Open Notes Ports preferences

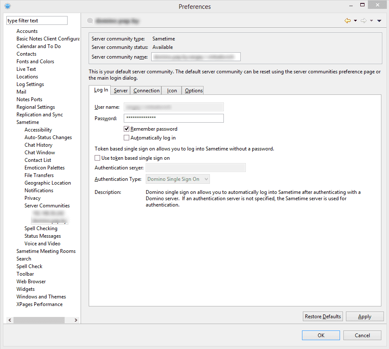click(x=29, y=99)
